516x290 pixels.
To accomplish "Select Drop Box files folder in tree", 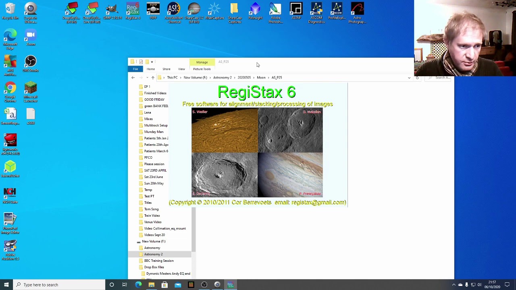I will [154, 267].
